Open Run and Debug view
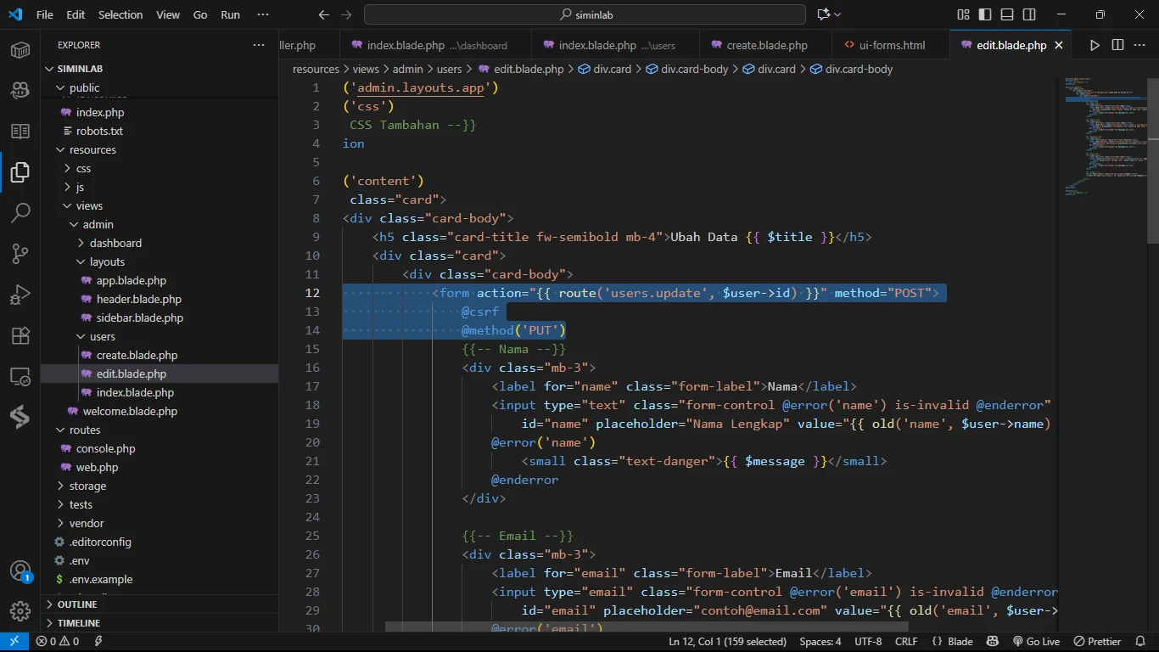Image resolution: width=1159 pixels, height=652 pixels. pos(20,295)
